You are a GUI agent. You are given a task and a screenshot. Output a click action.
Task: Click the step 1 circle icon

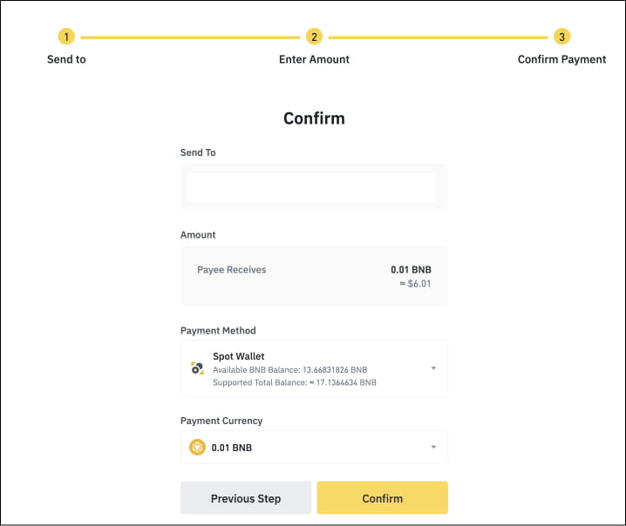(66, 37)
